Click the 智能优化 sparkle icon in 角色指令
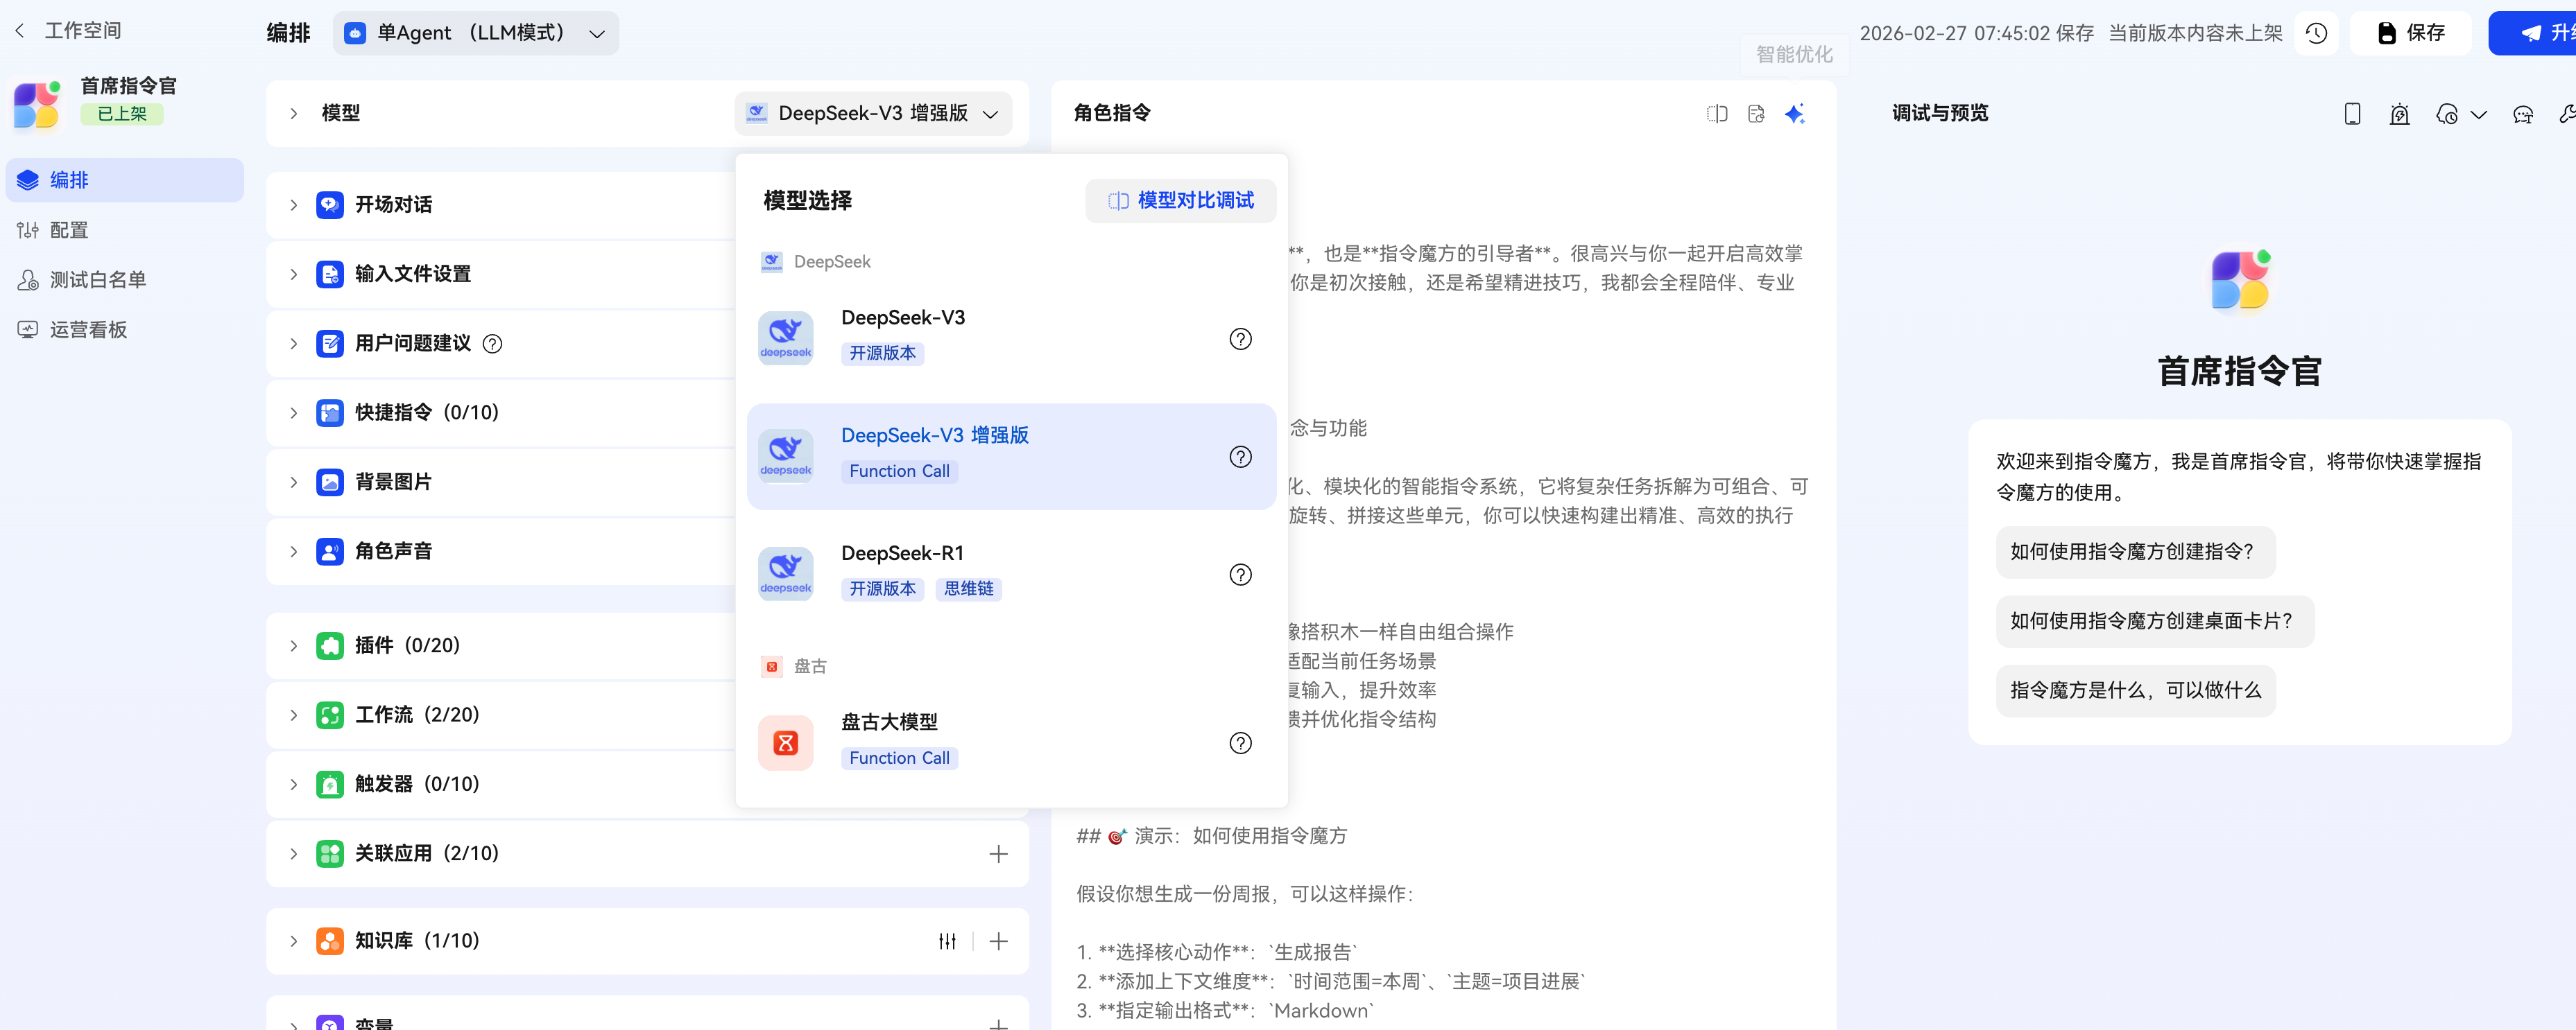The image size is (2576, 1030). 1795,114
